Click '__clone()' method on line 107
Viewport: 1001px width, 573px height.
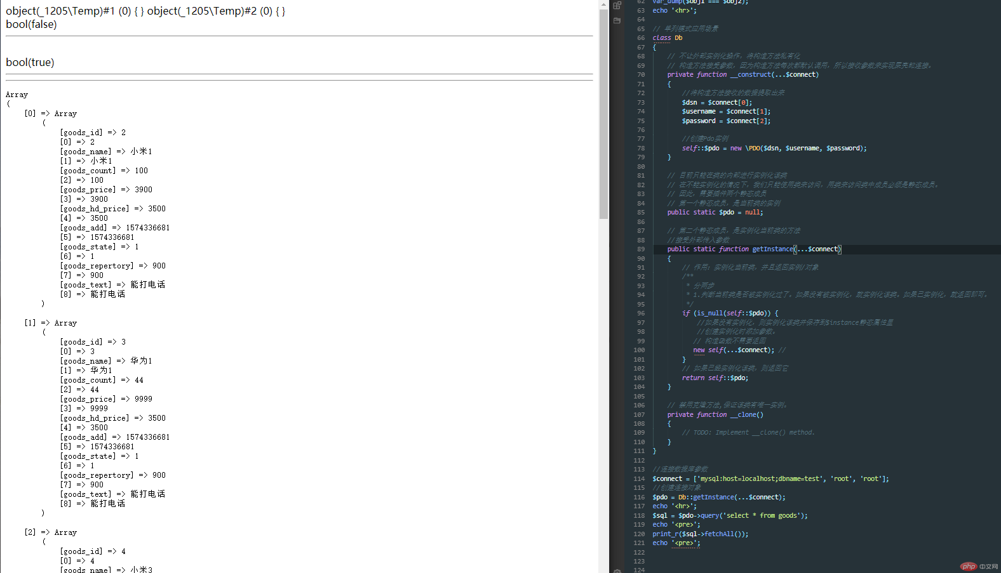[747, 415]
